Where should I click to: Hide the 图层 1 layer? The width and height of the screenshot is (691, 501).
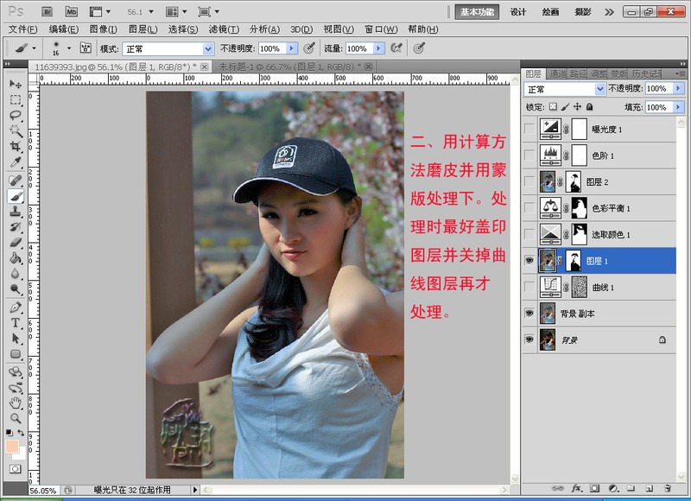point(529,260)
